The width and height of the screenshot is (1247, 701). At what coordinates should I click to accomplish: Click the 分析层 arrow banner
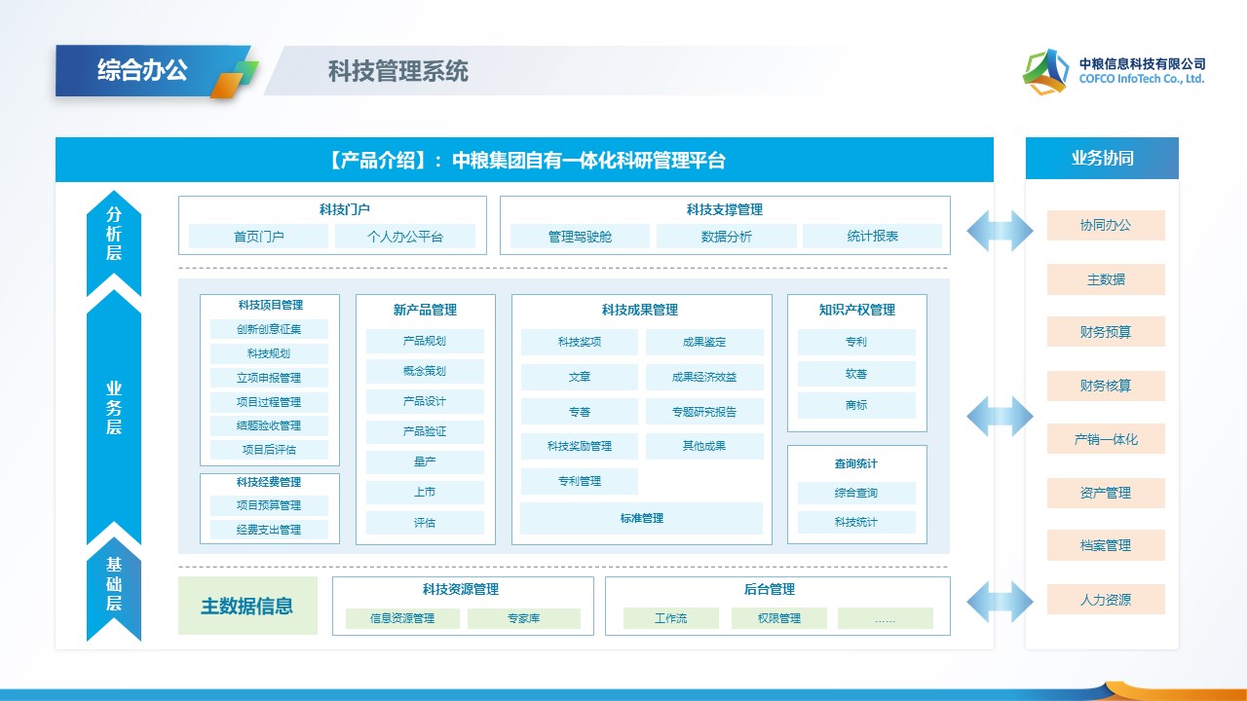tap(114, 239)
